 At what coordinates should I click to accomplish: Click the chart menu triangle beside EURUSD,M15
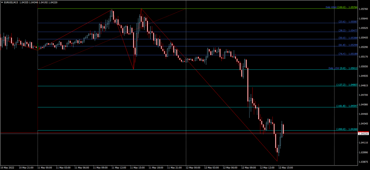coord(2,2)
